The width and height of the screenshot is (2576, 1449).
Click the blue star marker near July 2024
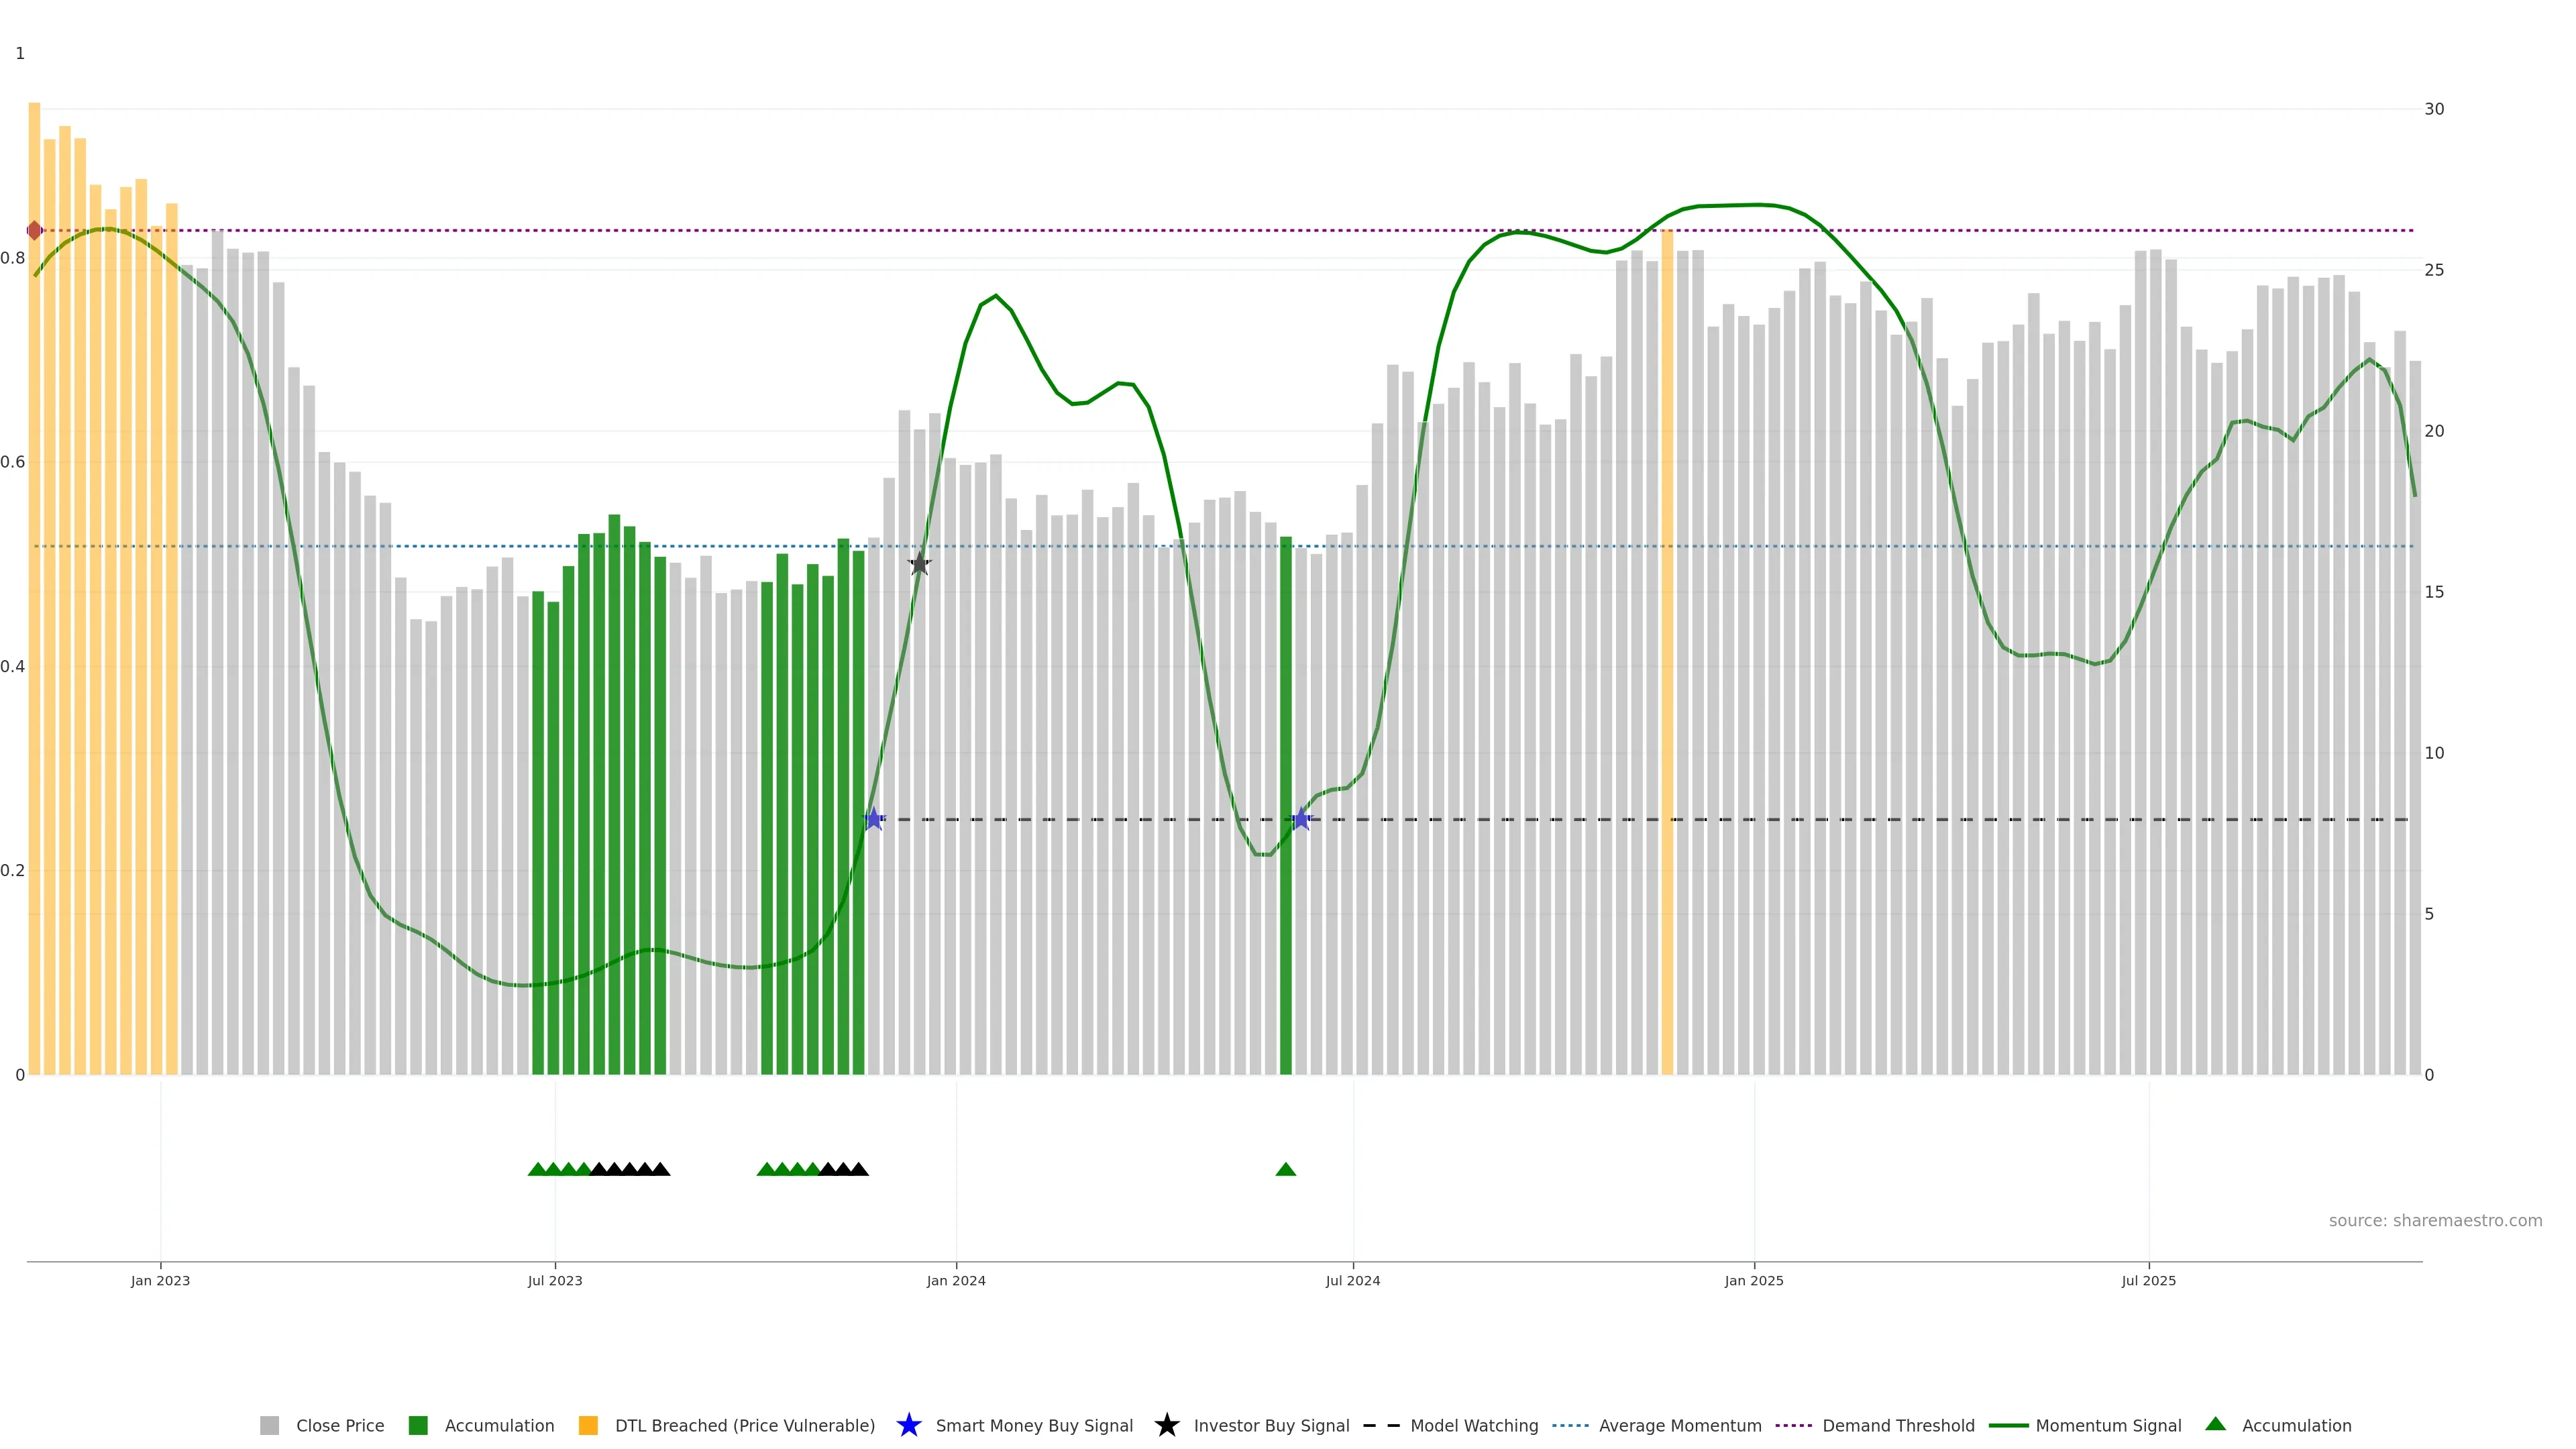[1300, 819]
